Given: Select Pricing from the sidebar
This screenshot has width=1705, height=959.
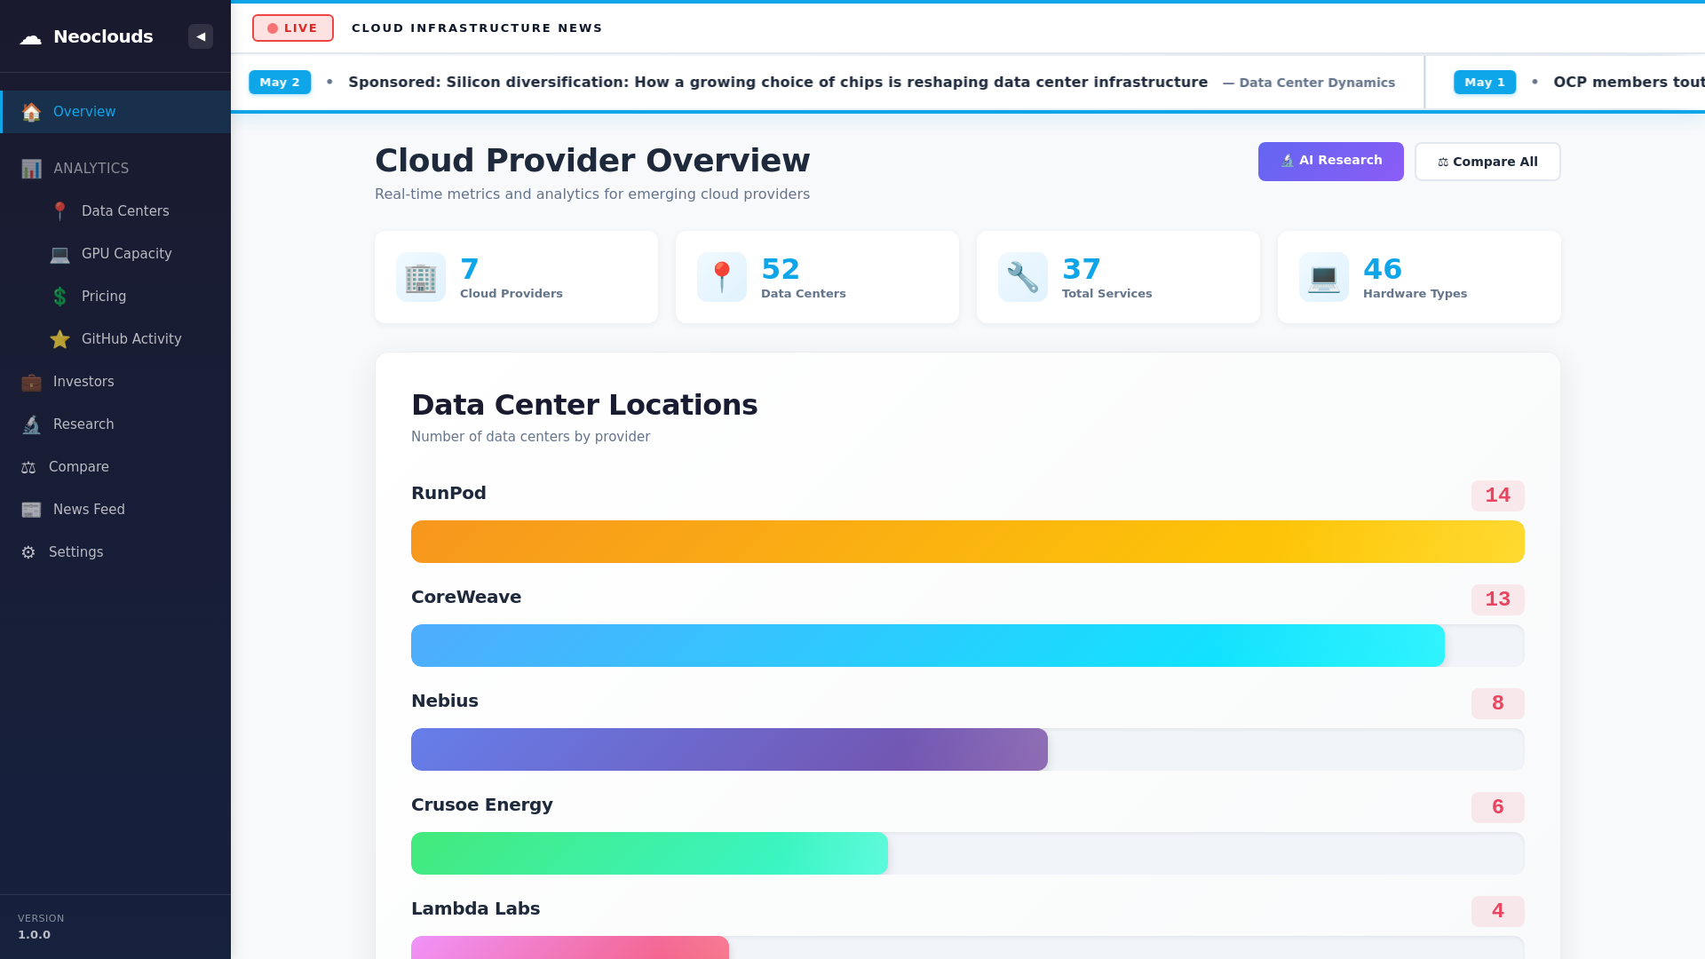Looking at the screenshot, I should pos(115,297).
